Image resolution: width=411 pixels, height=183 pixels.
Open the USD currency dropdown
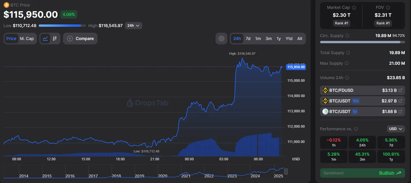click(396, 129)
